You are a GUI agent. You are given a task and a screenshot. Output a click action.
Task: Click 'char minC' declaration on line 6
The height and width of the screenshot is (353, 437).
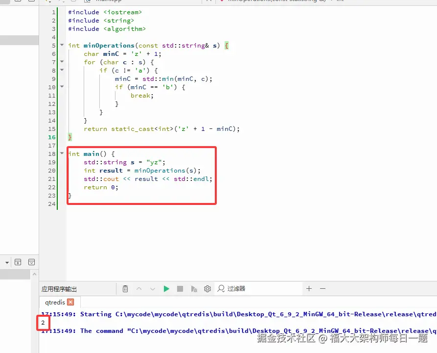click(101, 54)
